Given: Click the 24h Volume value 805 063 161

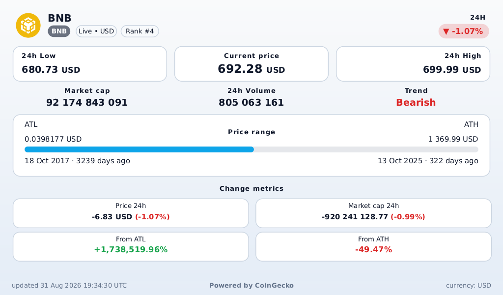Looking at the screenshot, I should pos(251,102).
